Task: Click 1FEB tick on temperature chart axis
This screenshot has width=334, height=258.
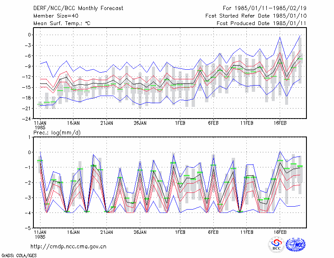Action: point(180,123)
